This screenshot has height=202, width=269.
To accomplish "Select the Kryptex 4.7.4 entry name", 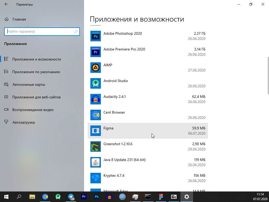I will click(x=114, y=175).
